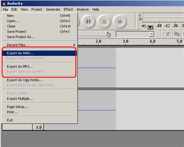Open the Project menu
Screen dimensions: 184x147
tap(37, 9)
